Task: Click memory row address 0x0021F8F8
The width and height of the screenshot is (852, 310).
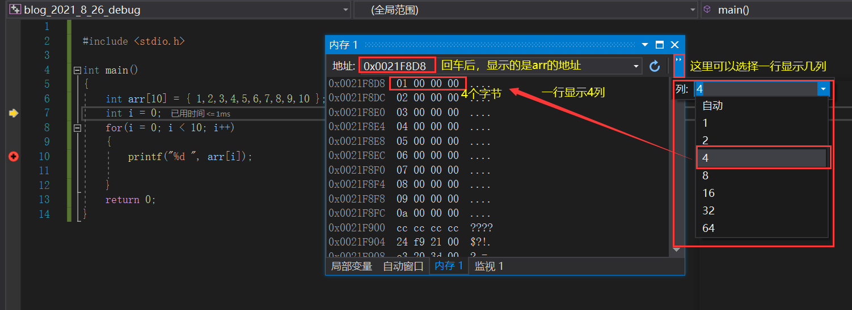Action: 357,200
